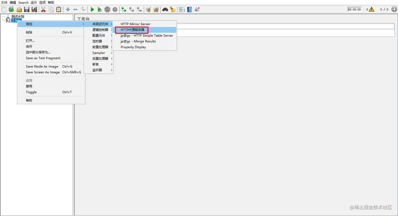Select 禁用 in context menu
This screenshot has height=216, width=398.
pyautogui.click(x=51, y=86)
